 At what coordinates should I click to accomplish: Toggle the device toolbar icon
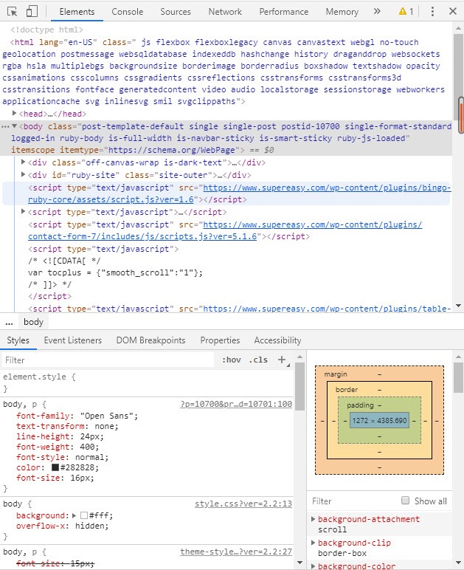click(x=32, y=11)
